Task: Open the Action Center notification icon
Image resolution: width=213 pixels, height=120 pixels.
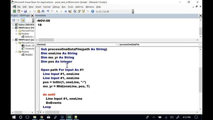Action: [196, 117]
